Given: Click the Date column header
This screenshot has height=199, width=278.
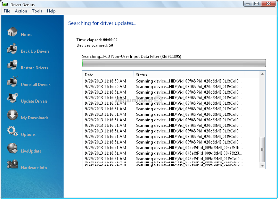Looking at the screenshot, I should tap(108, 75).
